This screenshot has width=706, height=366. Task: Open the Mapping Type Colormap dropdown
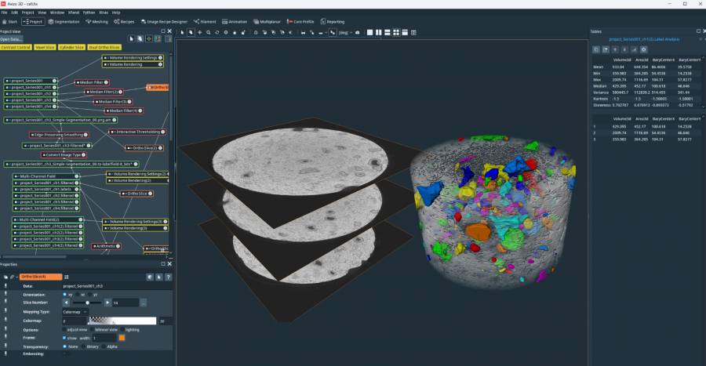click(x=75, y=312)
